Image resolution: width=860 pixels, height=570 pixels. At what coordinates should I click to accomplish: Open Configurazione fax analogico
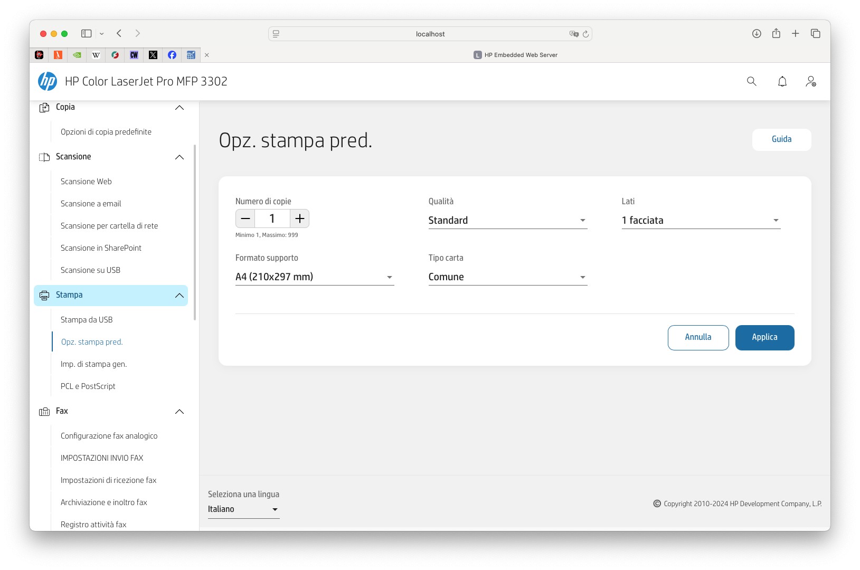(x=109, y=436)
